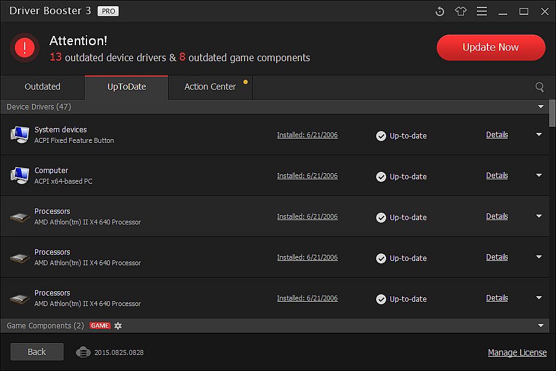The width and height of the screenshot is (556, 371).
Task: Open the Computer row dropdown arrow
Action: (539, 175)
